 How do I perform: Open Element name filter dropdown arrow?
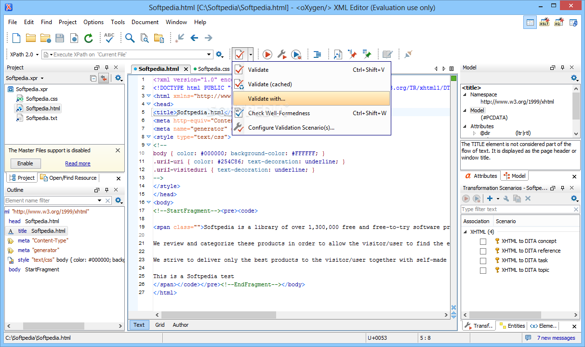(100, 200)
